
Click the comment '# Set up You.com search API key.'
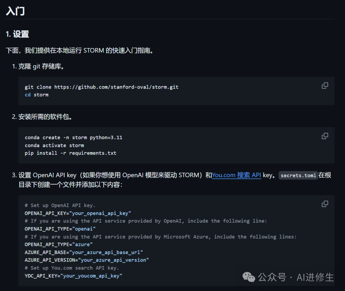pyautogui.click(x=72, y=268)
